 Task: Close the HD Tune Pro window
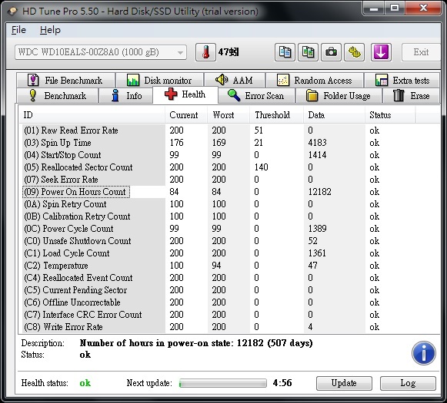pyautogui.click(x=423, y=8)
